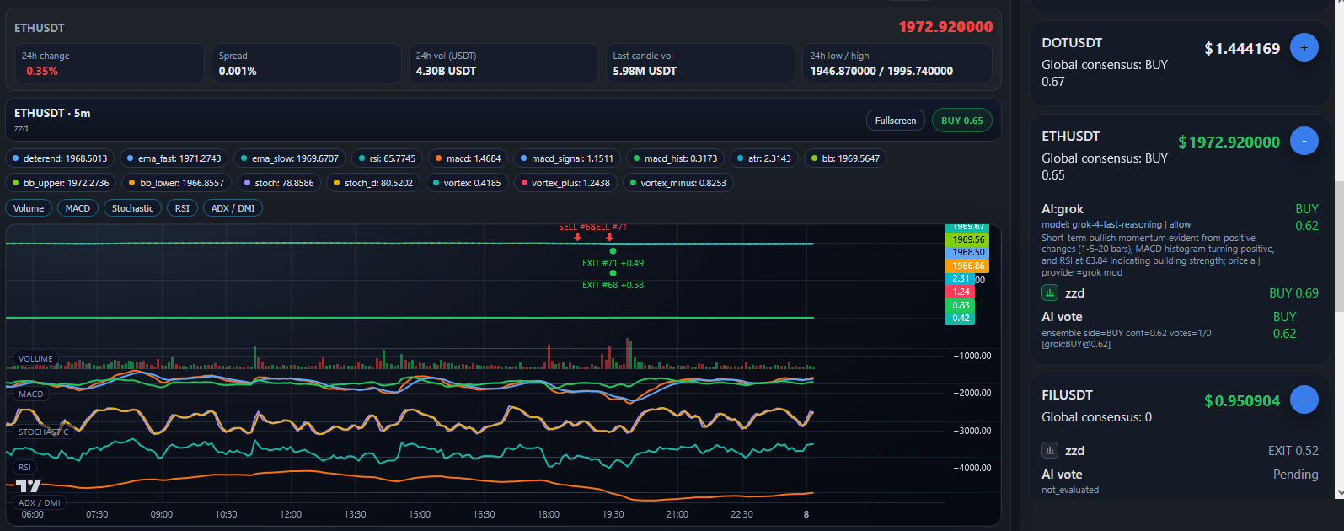Click the EXIT #71 green dot marker
1344x531 pixels.
click(613, 251)
